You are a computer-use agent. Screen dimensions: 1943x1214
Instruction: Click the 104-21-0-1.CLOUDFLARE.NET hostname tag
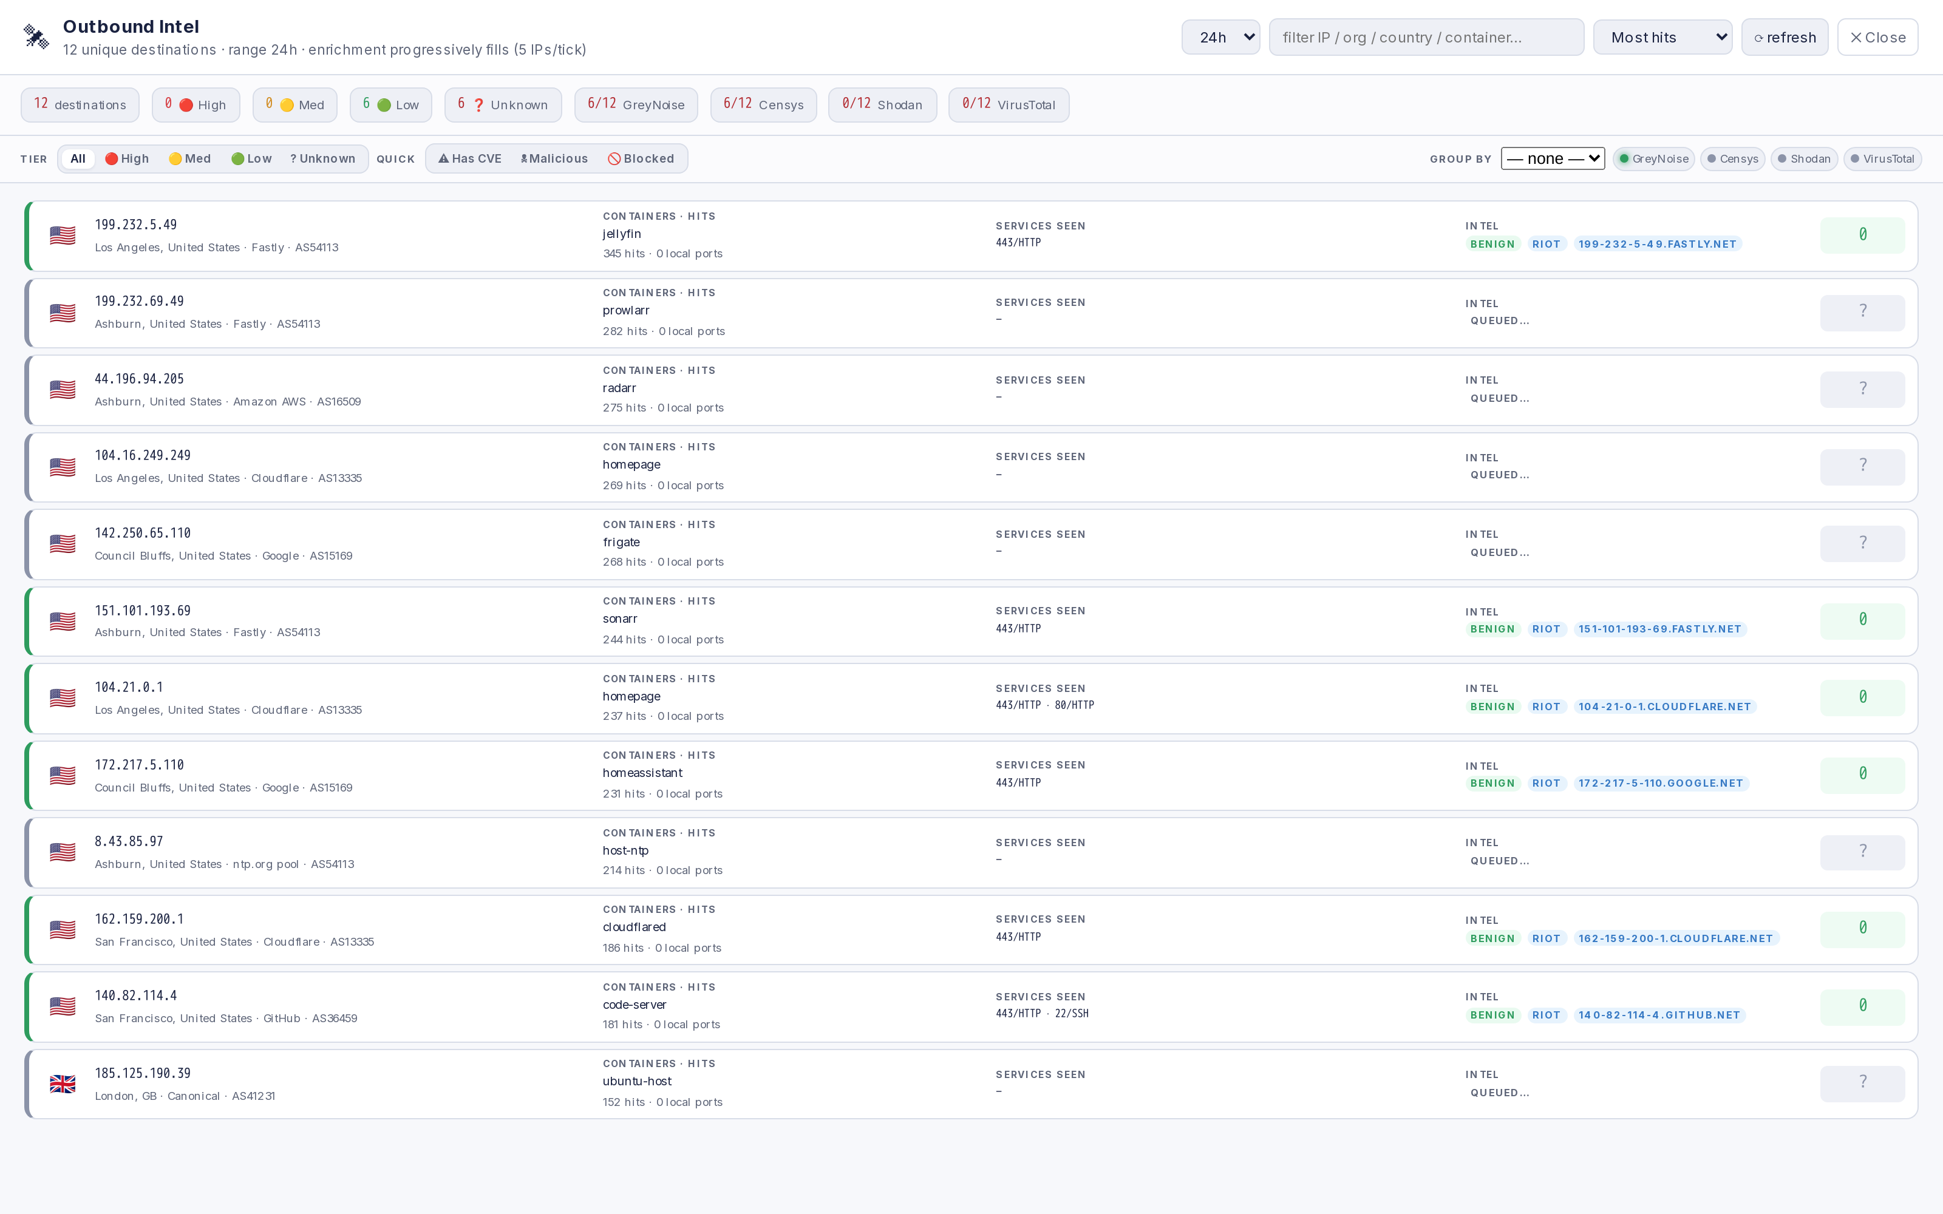(x=1664, y=707)
